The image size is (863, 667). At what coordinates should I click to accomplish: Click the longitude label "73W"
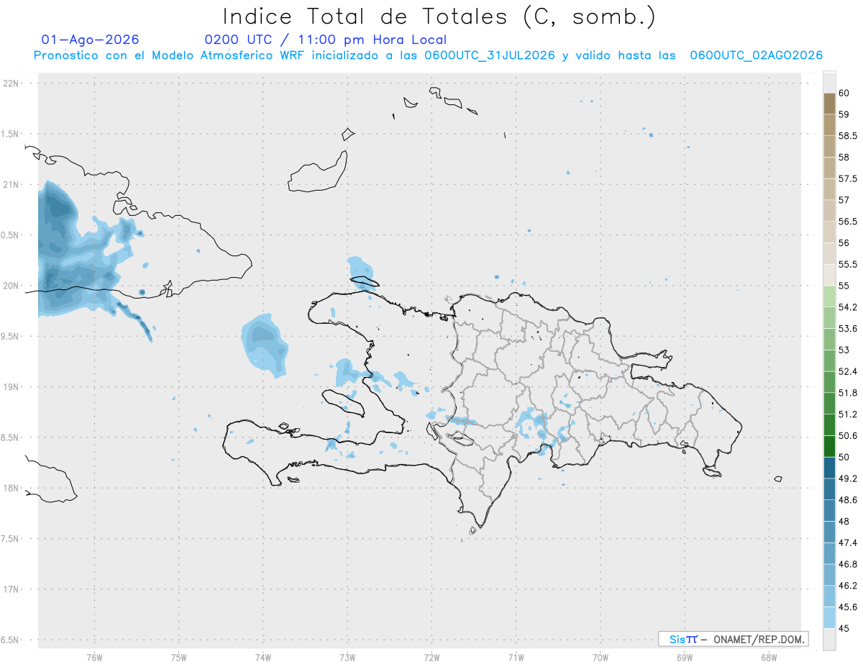pyautogui.click(x=347, y=658)
